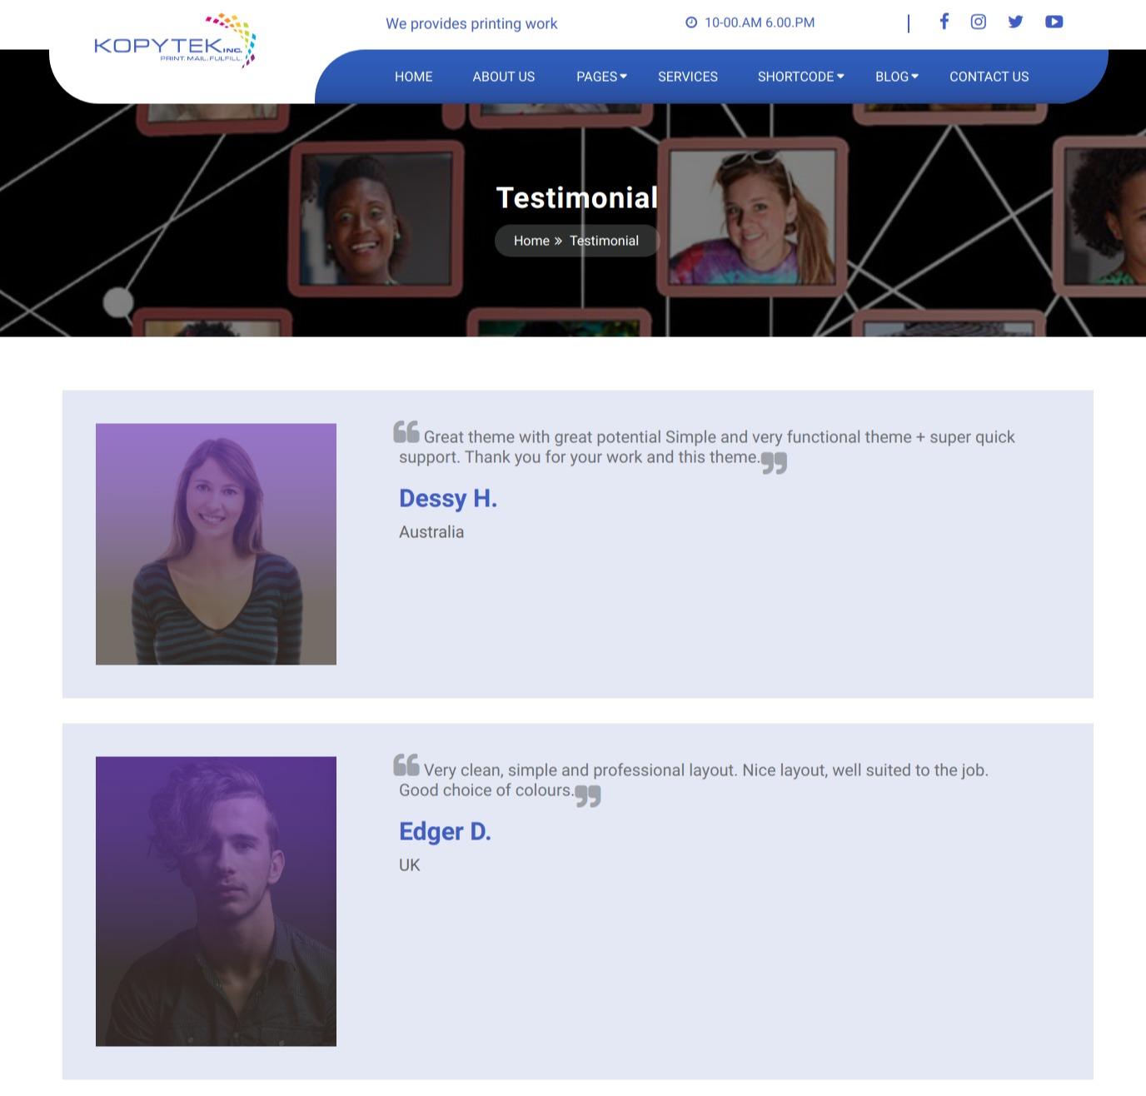Screen dimensions: 1146x1096
Task: Follow the Home breadcrumb link
Action: click(x=531, y=241)
